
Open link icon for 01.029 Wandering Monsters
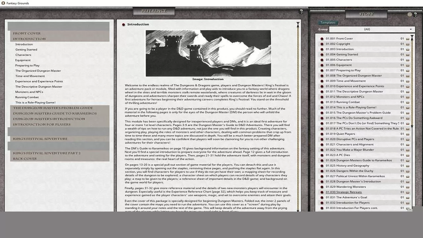coord(322,187)
